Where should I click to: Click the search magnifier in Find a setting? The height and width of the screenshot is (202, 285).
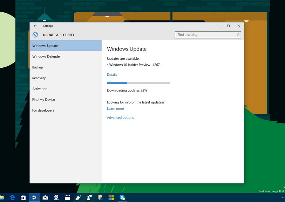[x=238, y=35]
